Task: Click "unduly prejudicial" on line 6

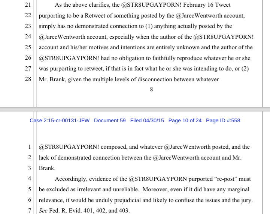Action: click(118, 200)
